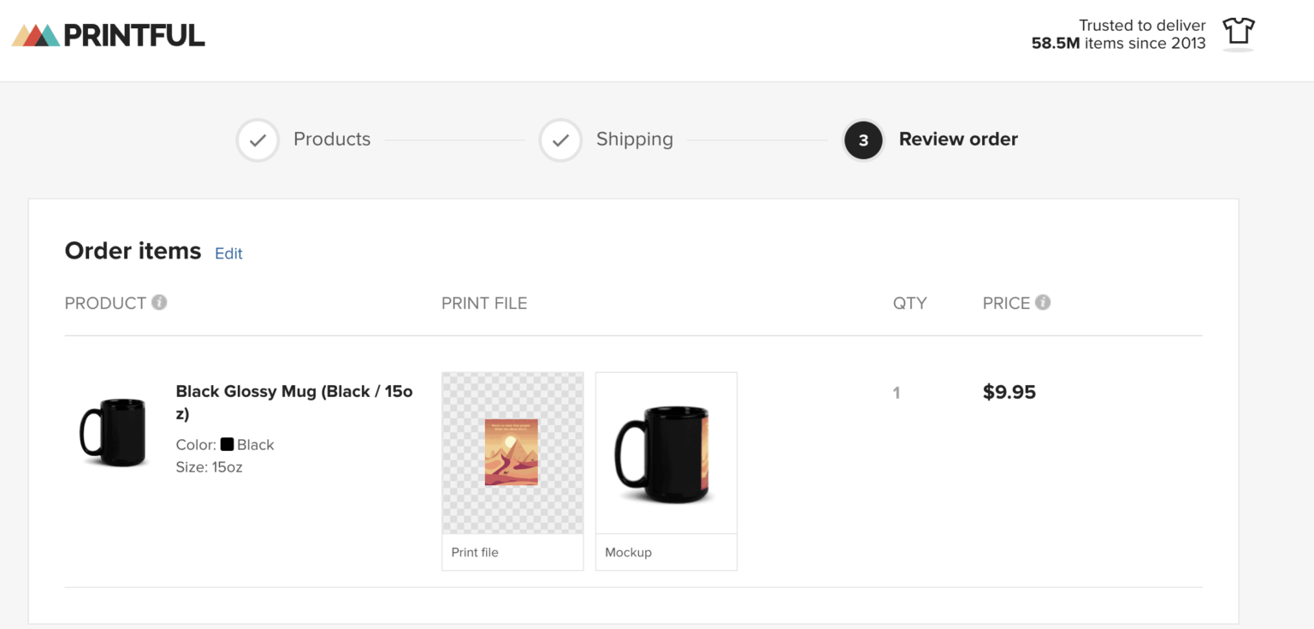
Task: Click the Printful logo
Action: 107,35
